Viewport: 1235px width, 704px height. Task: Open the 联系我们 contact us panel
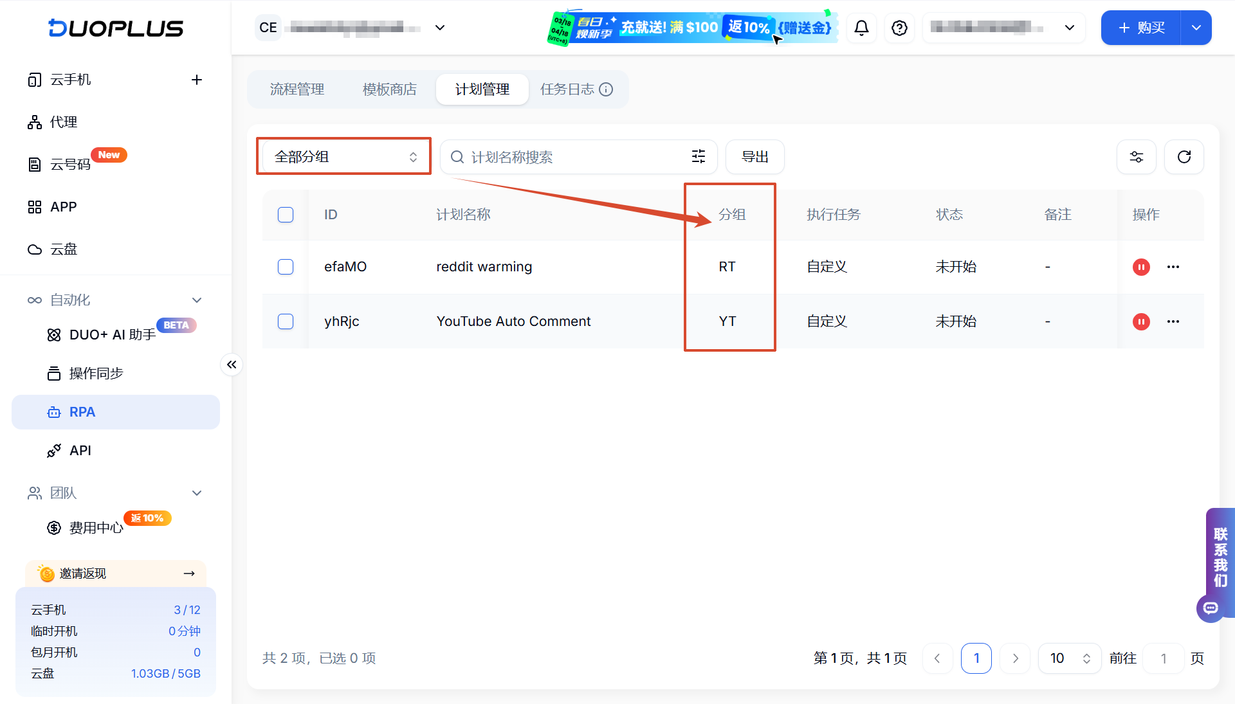1220,557
